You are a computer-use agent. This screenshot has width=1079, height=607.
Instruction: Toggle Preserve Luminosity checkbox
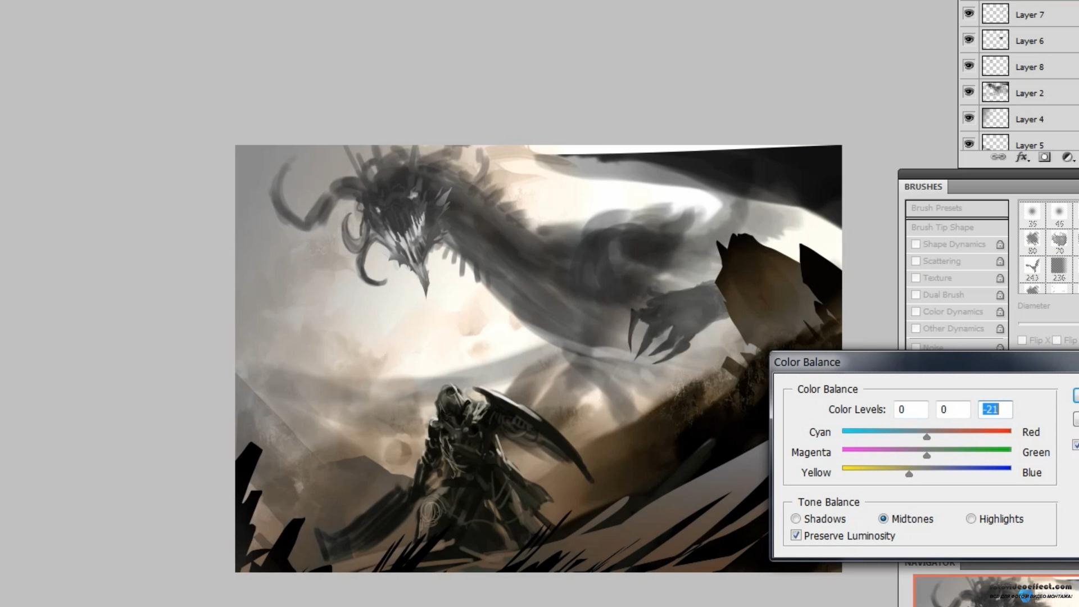(796, 535)
